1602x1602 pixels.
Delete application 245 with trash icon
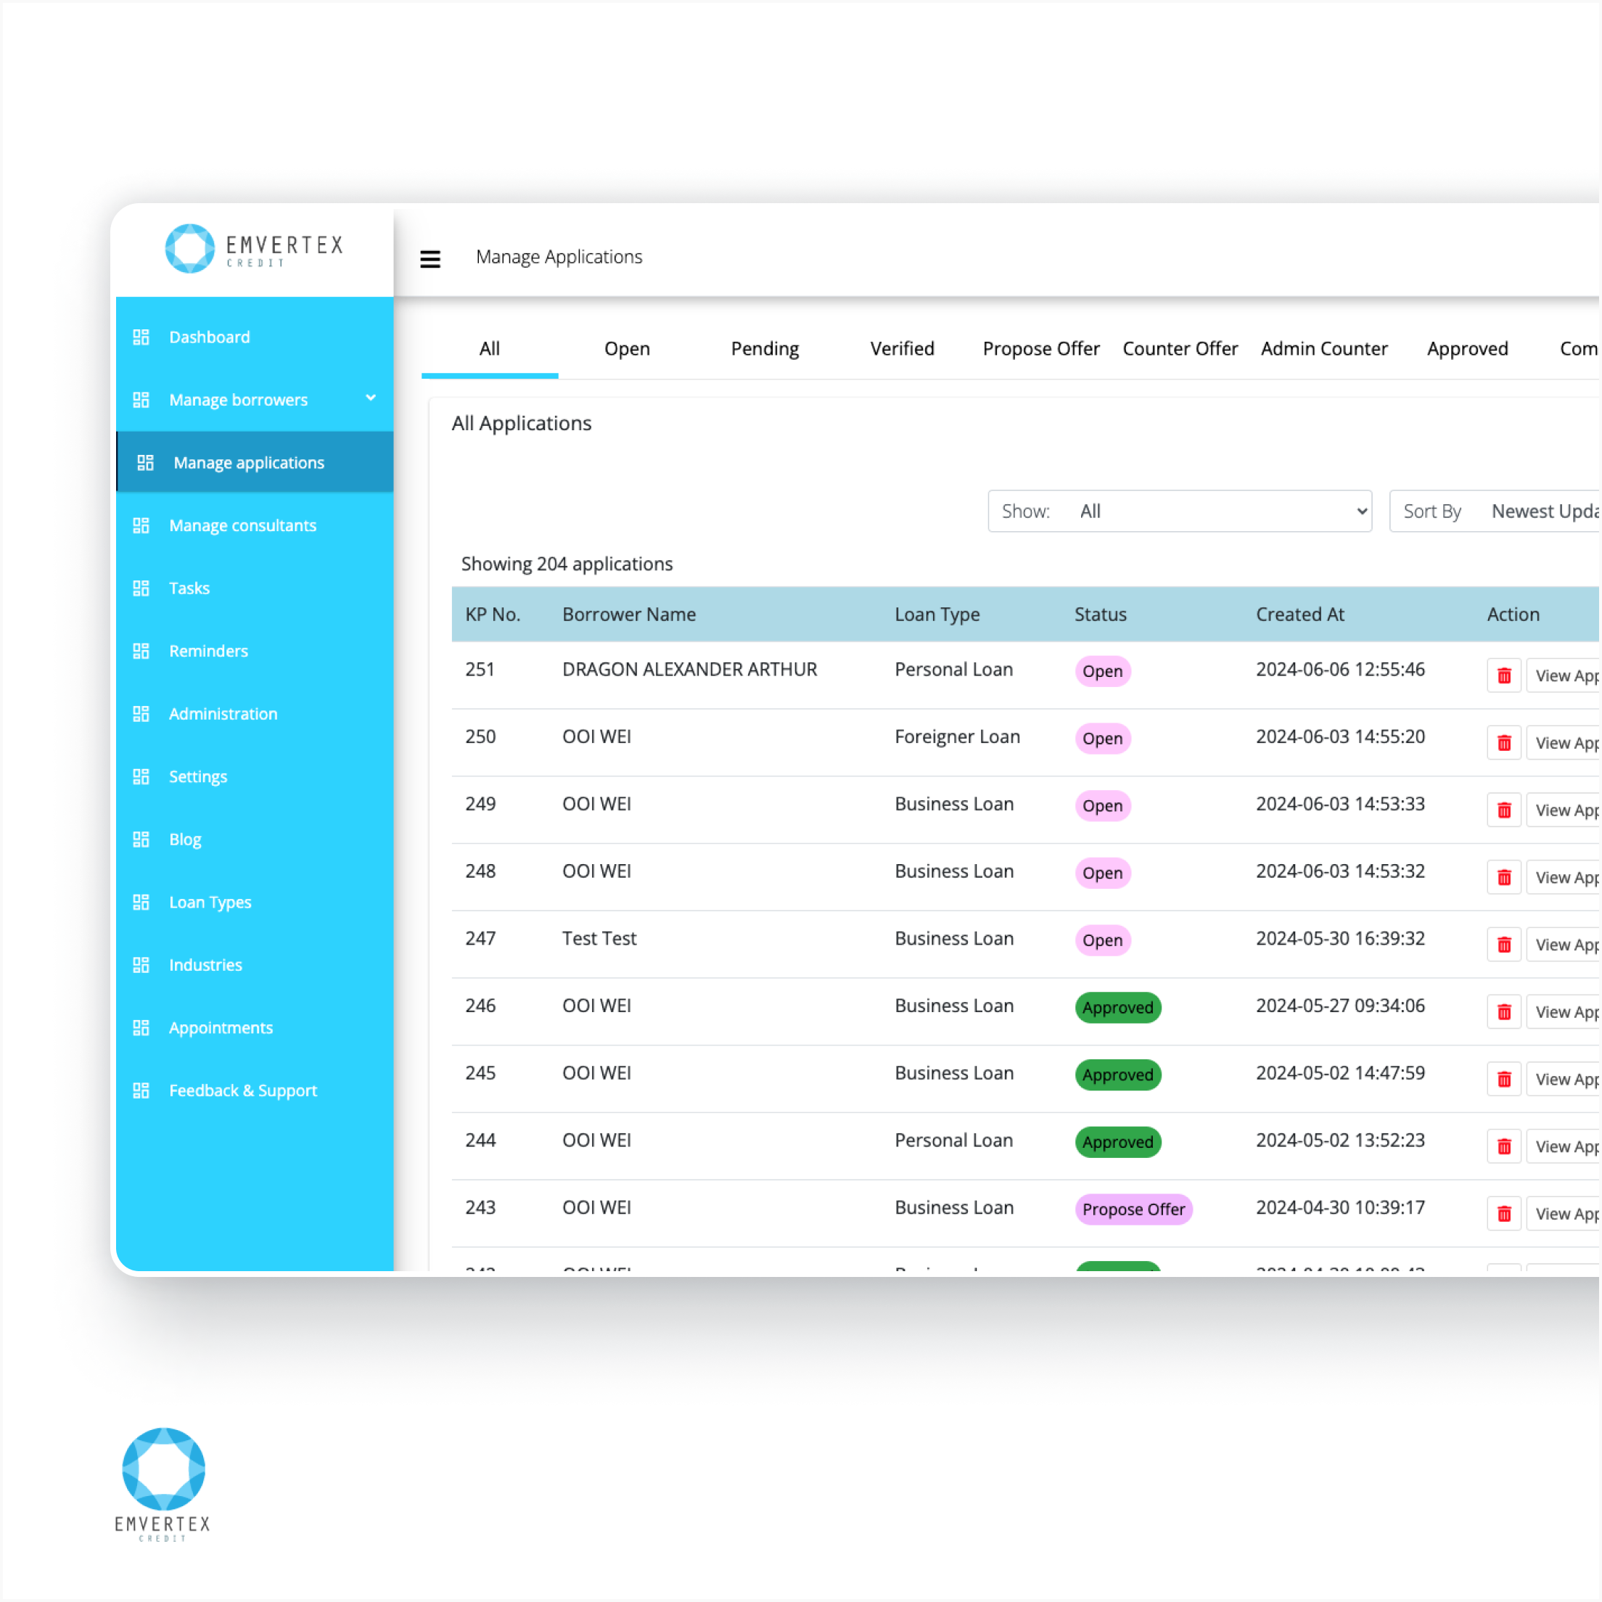click(1504, 1079)
